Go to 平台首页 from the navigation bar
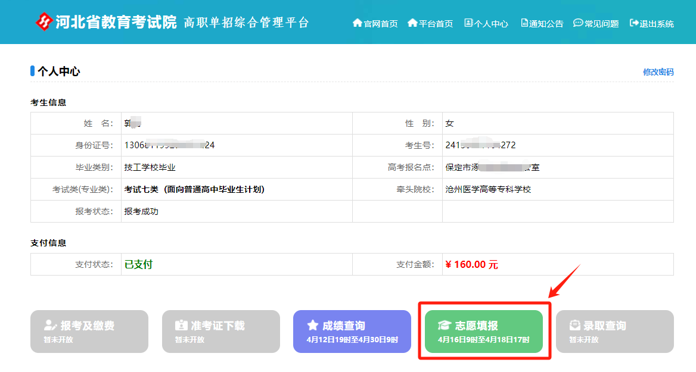696x372 pixels. pyautogui.click(x=436, y=24)
